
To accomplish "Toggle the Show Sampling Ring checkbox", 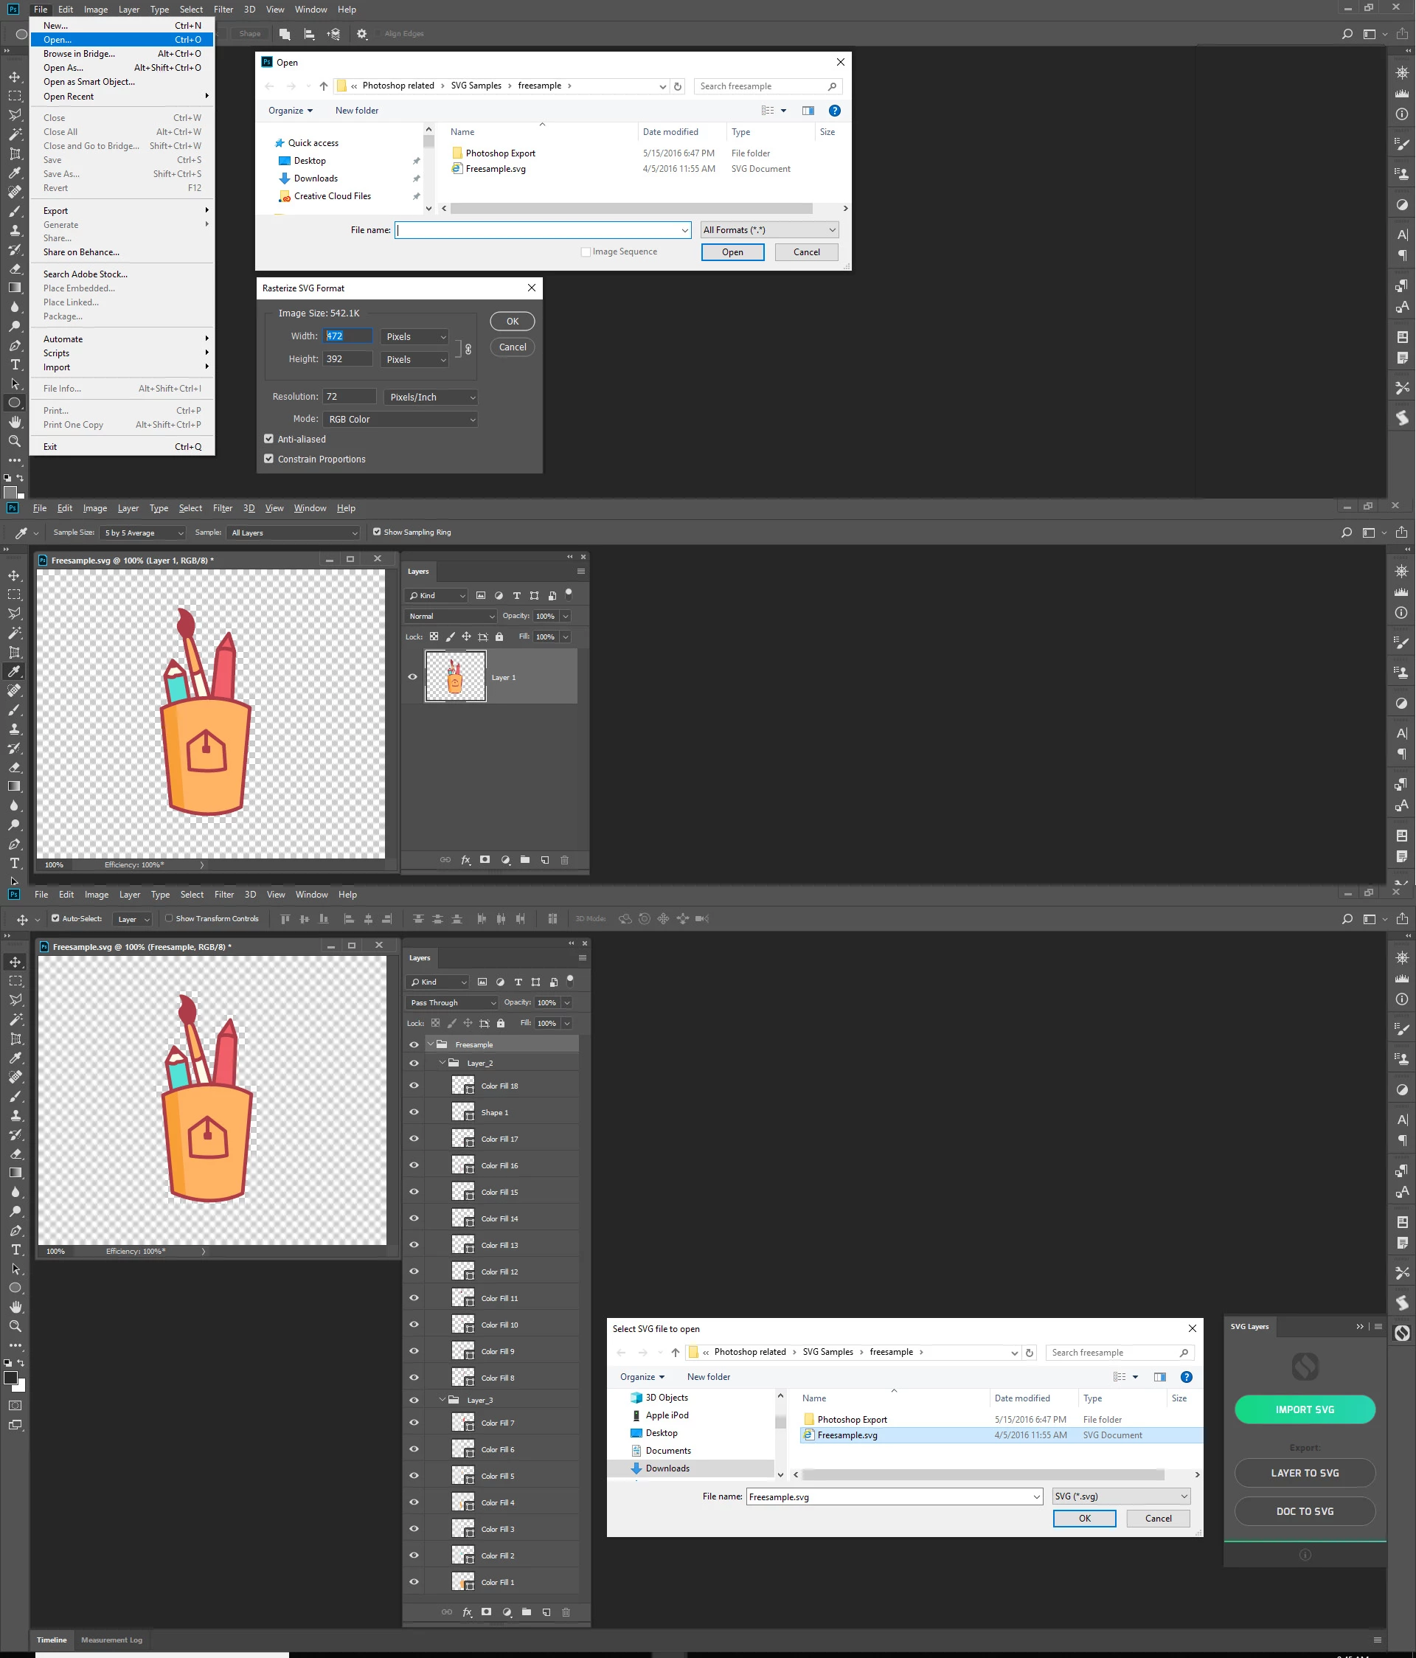I will pos(377,531).
